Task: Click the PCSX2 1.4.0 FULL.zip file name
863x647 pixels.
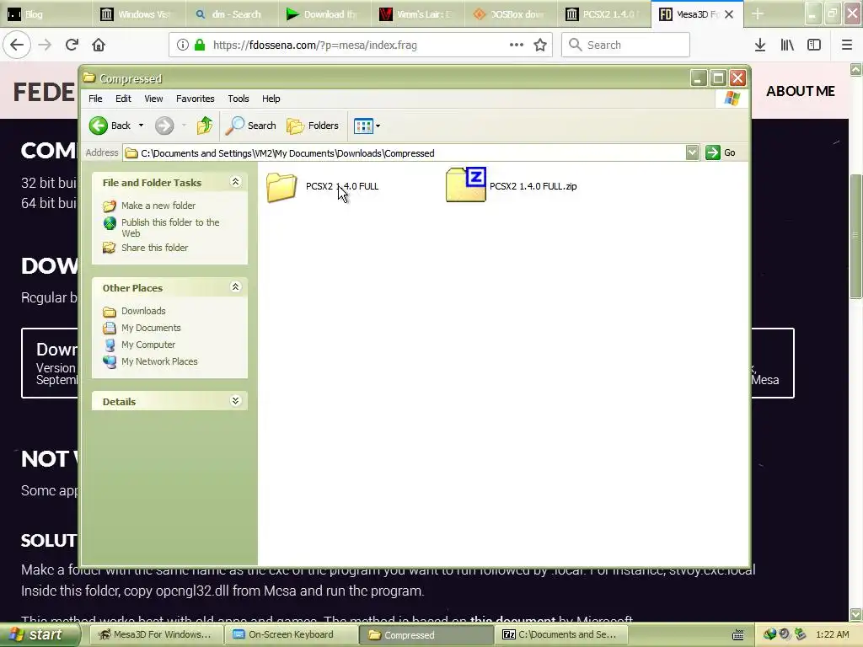Action: click(x=533, y=186)
